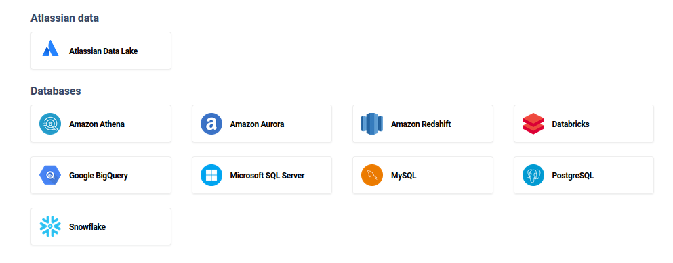Click the Microsoft SQL Server windows icon
Image resolution: width=673 pixels, height=263 pixels.
211,175
